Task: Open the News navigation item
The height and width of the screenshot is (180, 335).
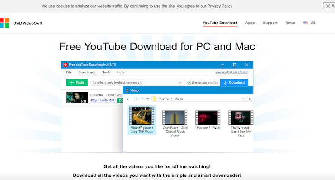Action: click(290, 22)
